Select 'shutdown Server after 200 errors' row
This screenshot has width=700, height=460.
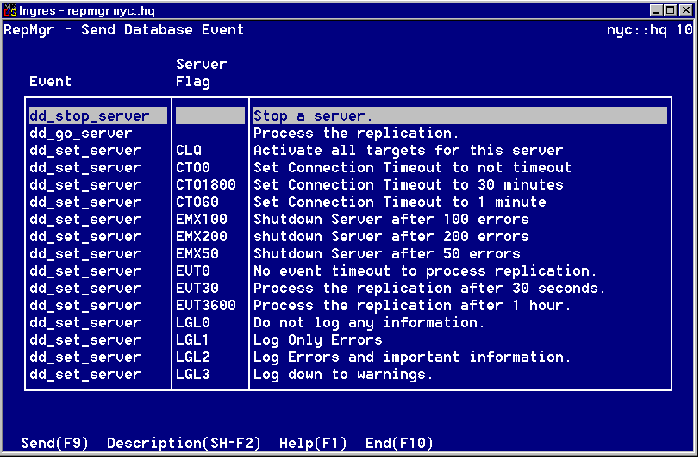(391, 237)
